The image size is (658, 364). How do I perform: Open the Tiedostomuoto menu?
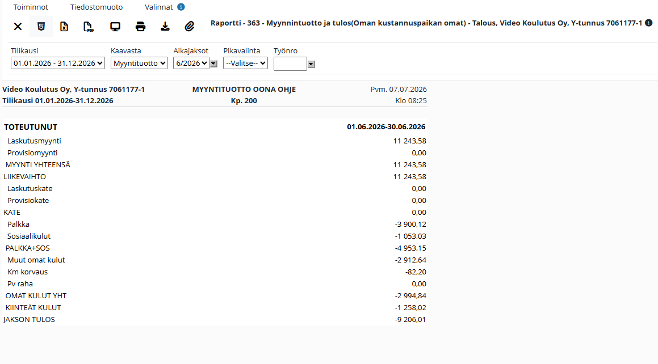point(97,7)
